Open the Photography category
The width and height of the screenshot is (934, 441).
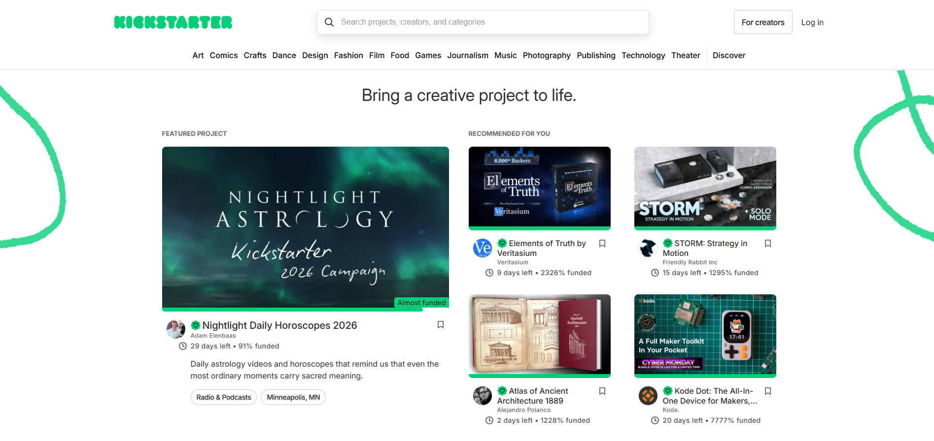pos(547,55)
